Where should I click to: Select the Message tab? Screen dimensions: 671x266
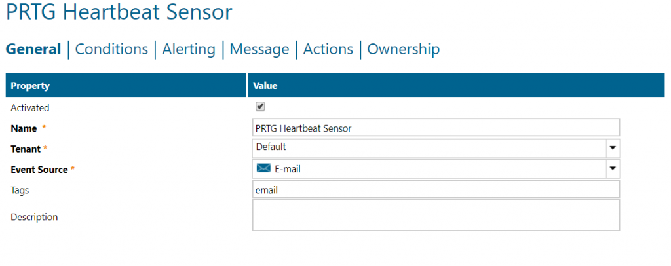259,49
